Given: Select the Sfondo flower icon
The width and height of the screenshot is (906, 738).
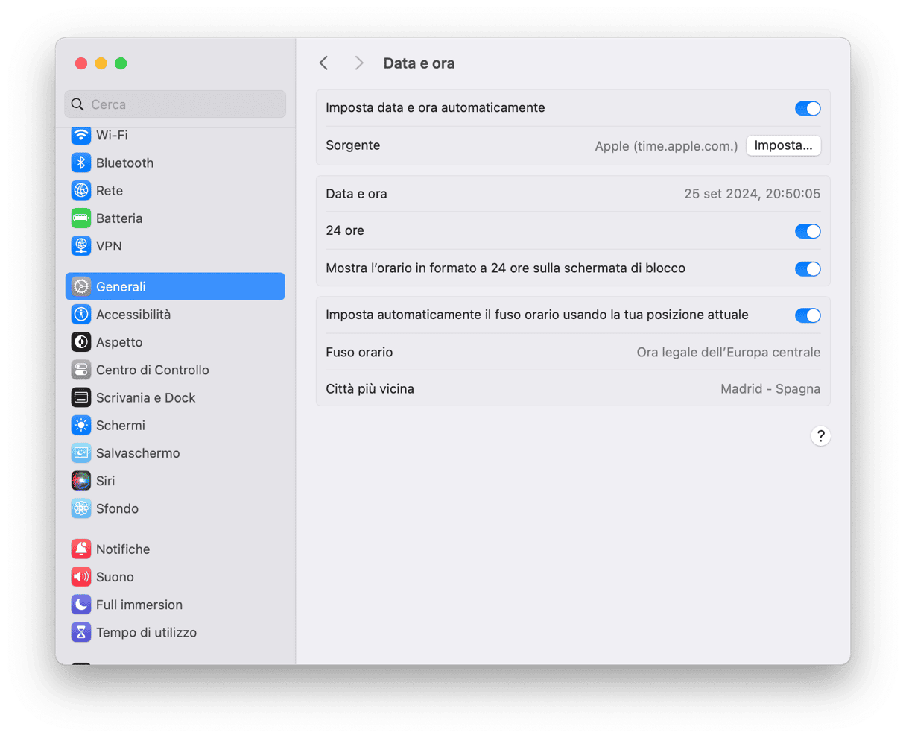Looking at the screenshot, I should tap(81, 508).
